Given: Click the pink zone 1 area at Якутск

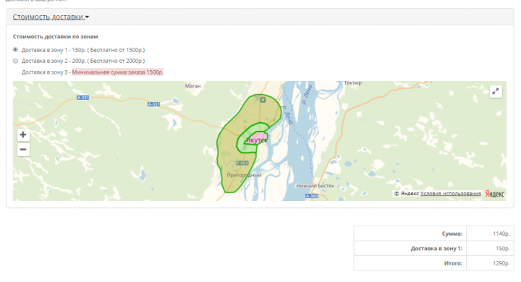Looking at the screenshot, I should coord(260,137).
